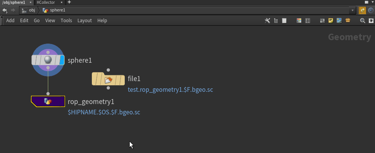Screen dimensions: 375x153
Task: Expand the network path history dropdown arrow
Action: coord(352,11)
